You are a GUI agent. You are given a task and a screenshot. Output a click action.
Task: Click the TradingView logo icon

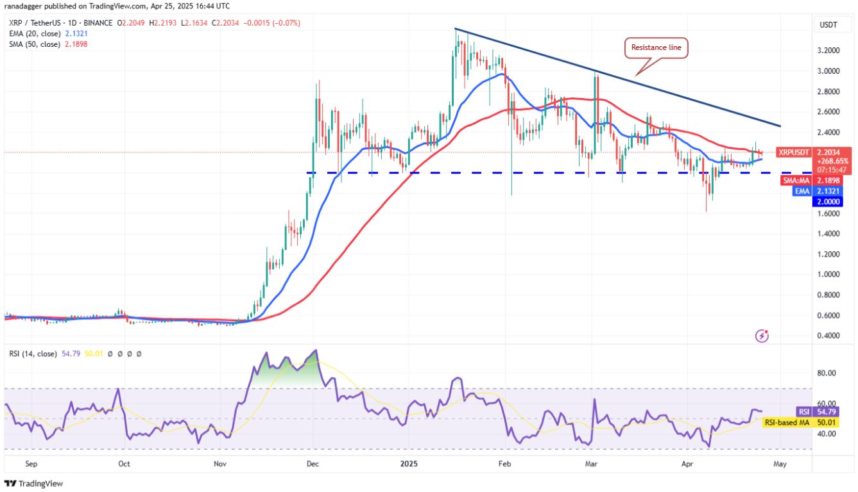[x=12, y=484]
